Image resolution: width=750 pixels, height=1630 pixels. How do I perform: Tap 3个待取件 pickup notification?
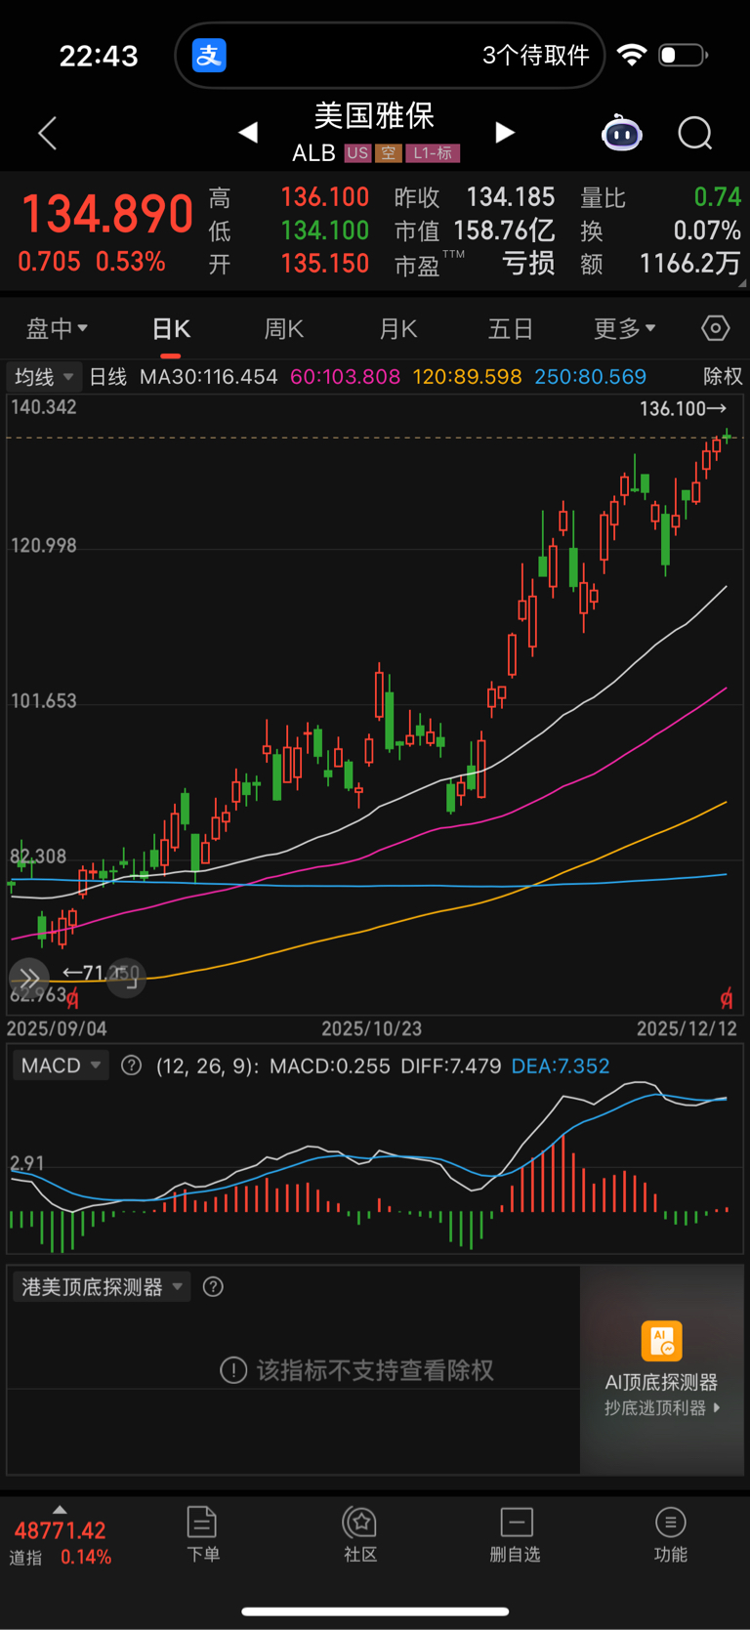[536, 55]
